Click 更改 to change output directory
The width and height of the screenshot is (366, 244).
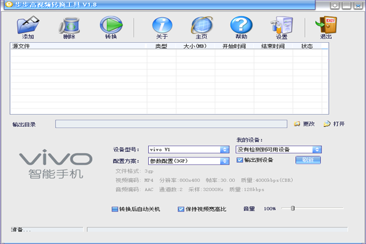click(304, 124)
